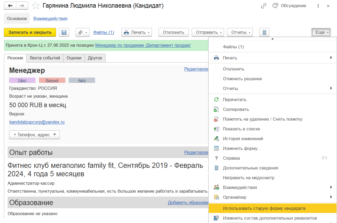Open the three-dot kebab menu
Viewport: 337px width, 223px height.
tap(318, 6)
